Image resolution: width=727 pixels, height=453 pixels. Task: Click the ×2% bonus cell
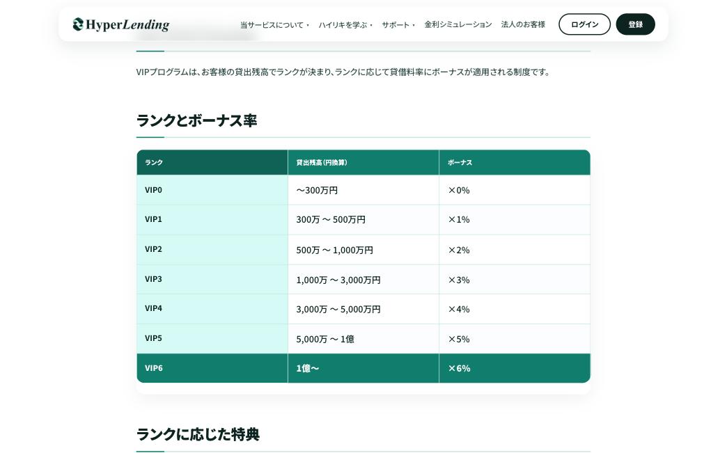tap(515, 250)
